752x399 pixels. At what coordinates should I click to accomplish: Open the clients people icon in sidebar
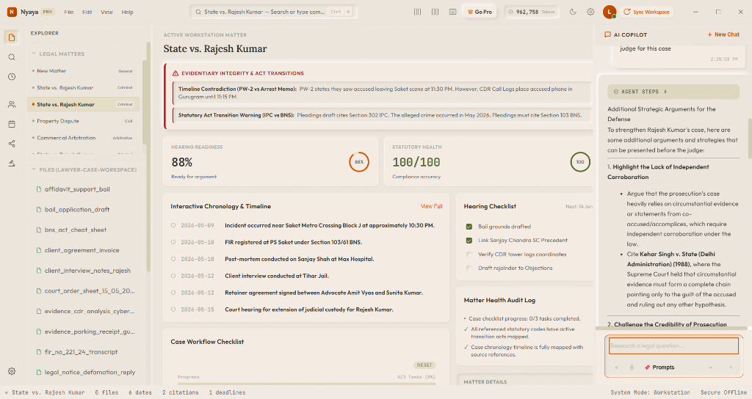12,104
